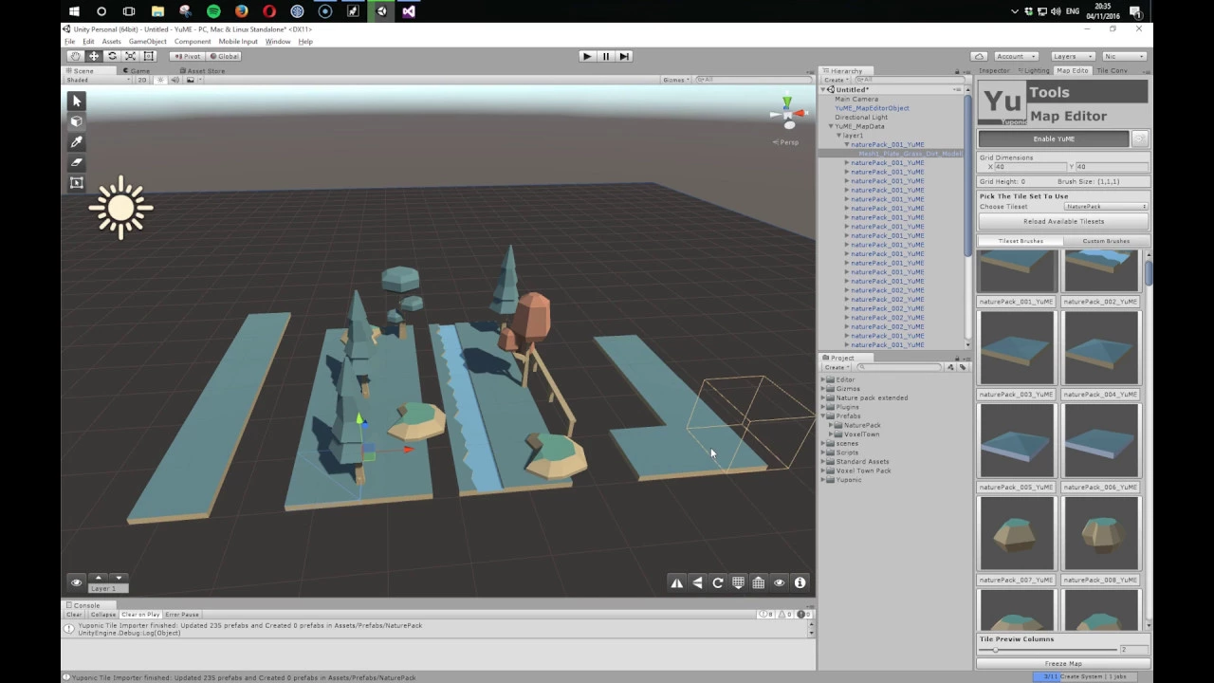Switch to the Lighting tab
The width and height of the screenshot is (1214, 683).
coord(1034,71)
